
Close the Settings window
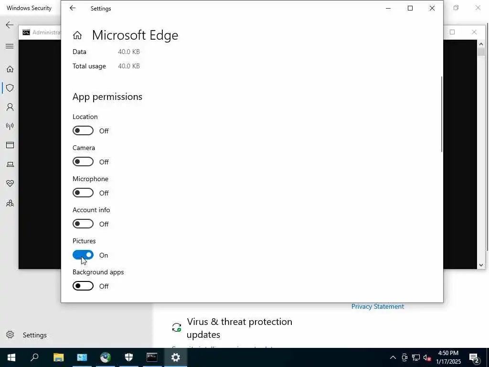pos(432,8)
